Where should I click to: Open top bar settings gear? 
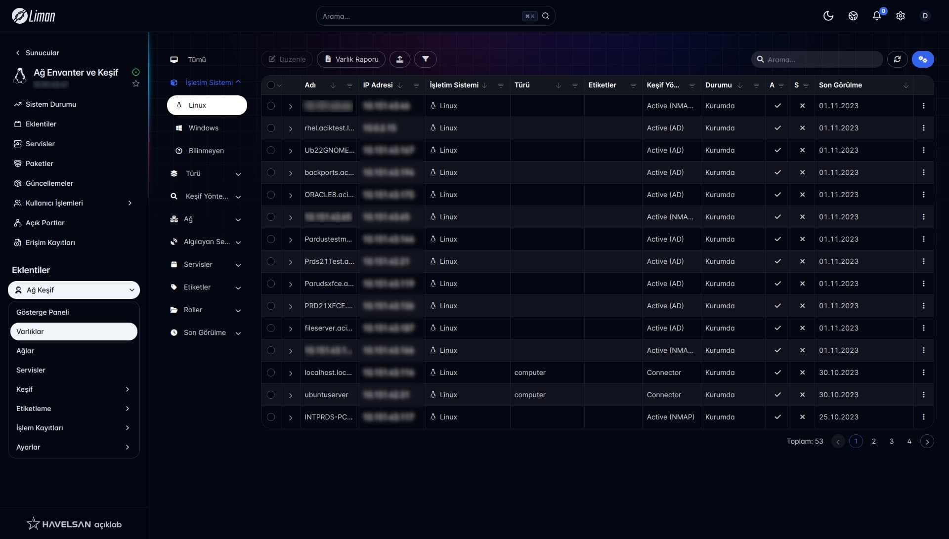tap(901, 16)
